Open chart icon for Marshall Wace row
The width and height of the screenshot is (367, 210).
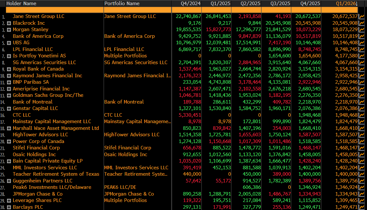click(362, 128)
